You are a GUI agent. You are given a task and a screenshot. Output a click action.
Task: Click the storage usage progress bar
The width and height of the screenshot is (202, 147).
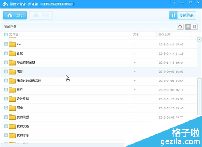pos(57,4)
